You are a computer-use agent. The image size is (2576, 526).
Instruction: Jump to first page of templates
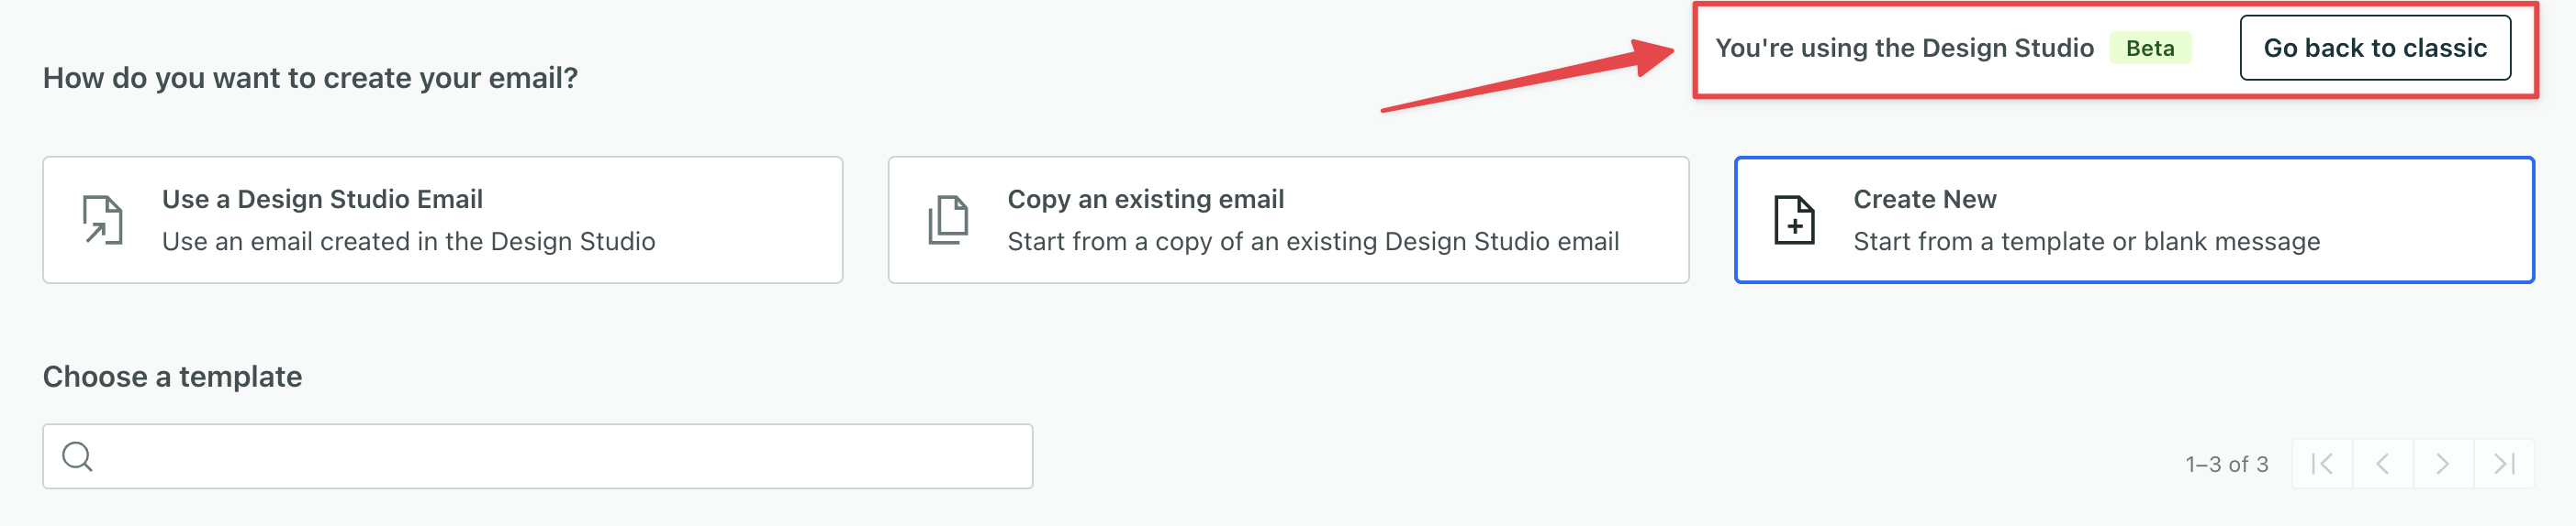(x=2322, y=463)
